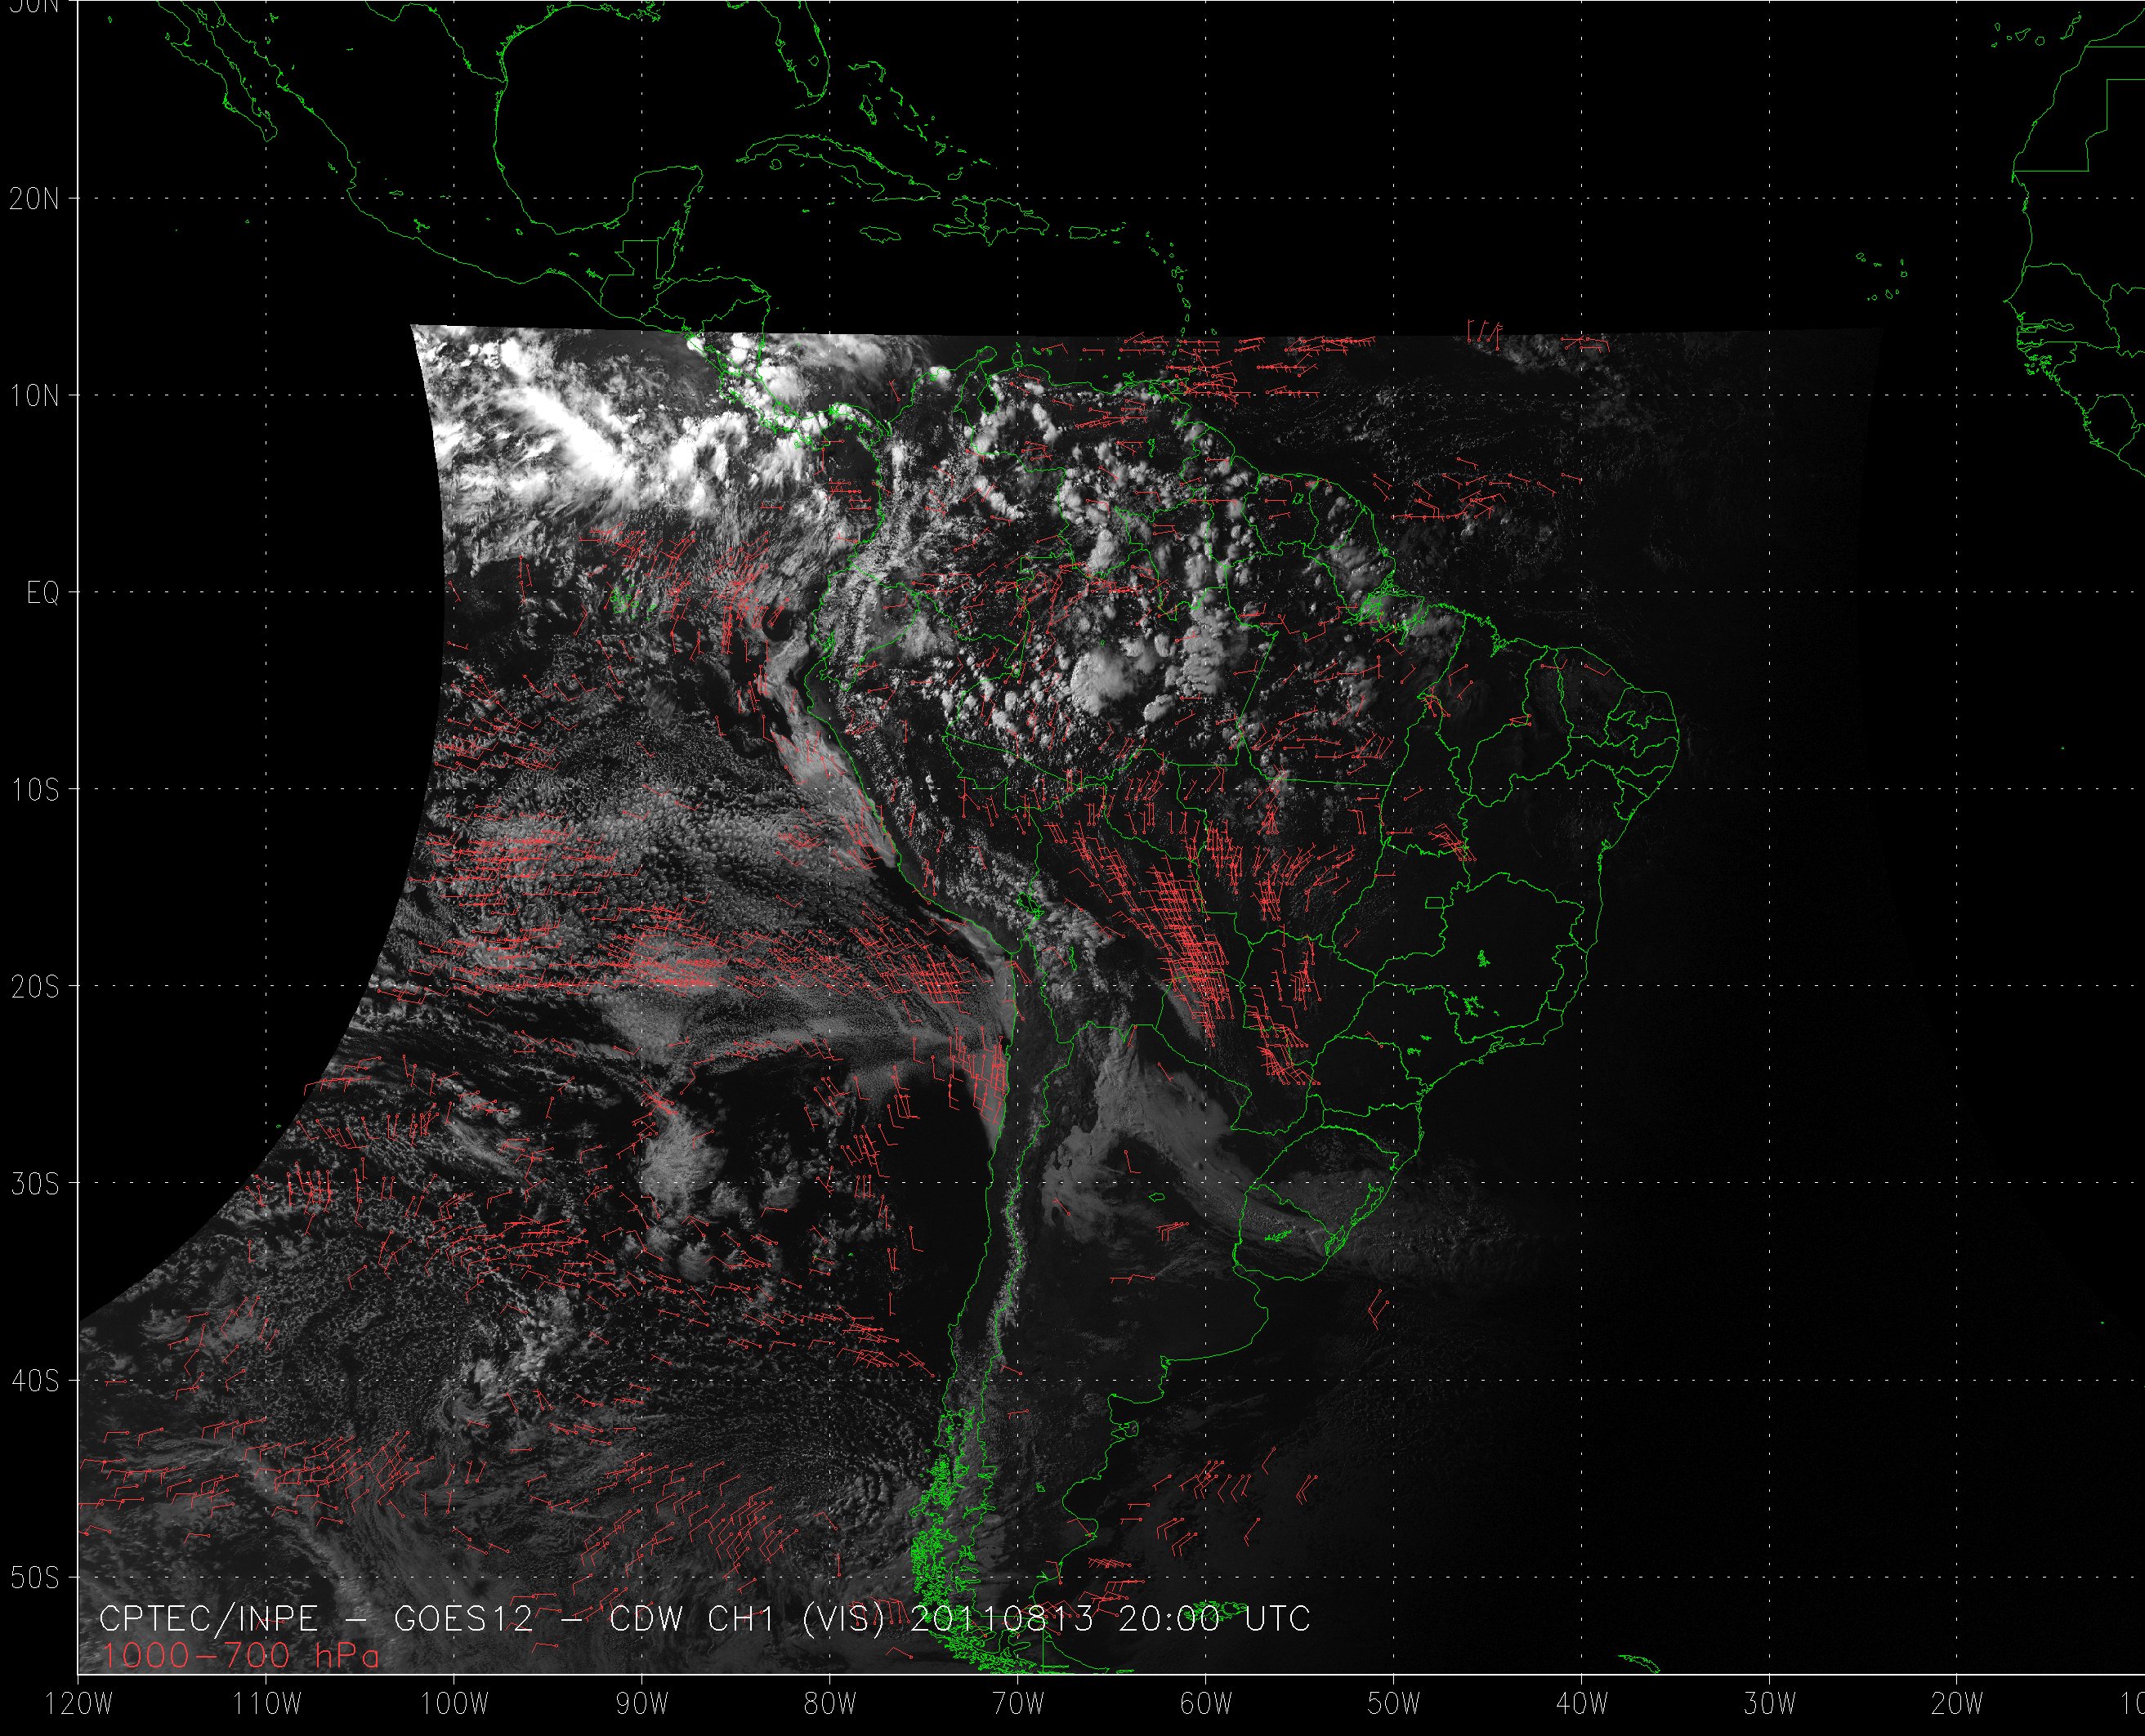This screenshot has height=1736, width=2145.
Task: Click the 30W longitude label
Action: 1770,1704
